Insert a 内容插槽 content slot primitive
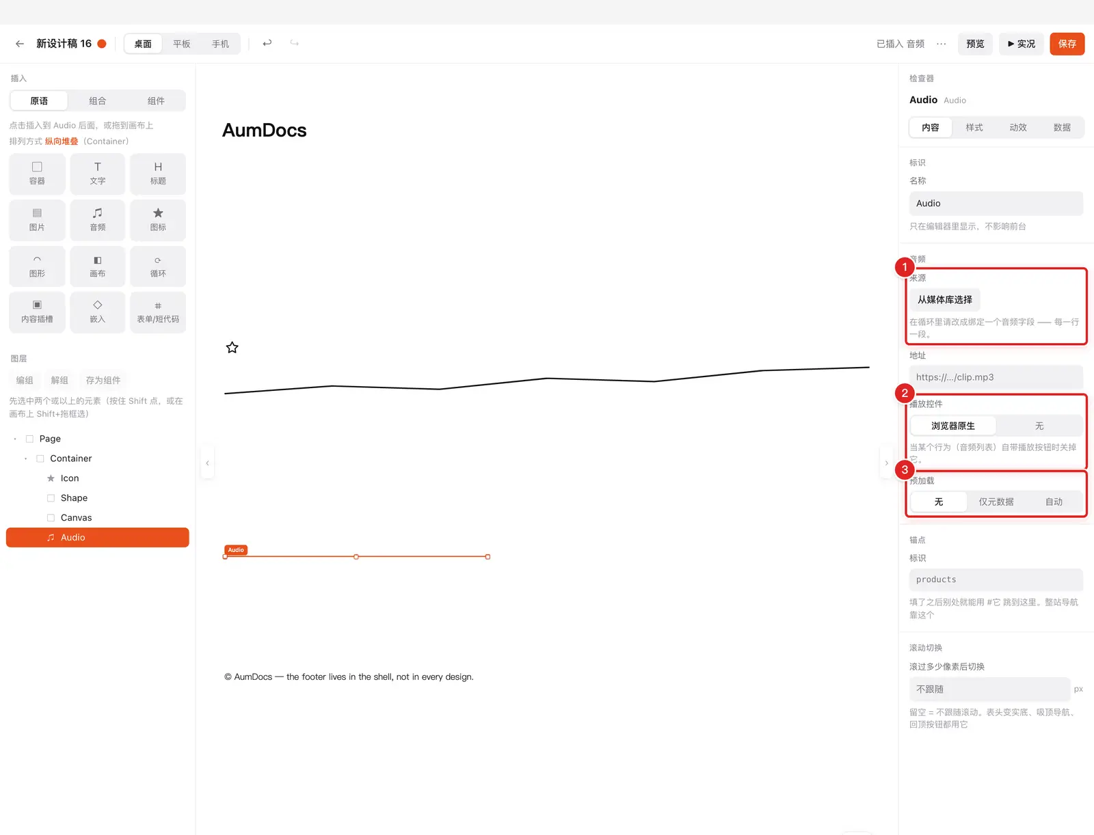 point(37,312)
